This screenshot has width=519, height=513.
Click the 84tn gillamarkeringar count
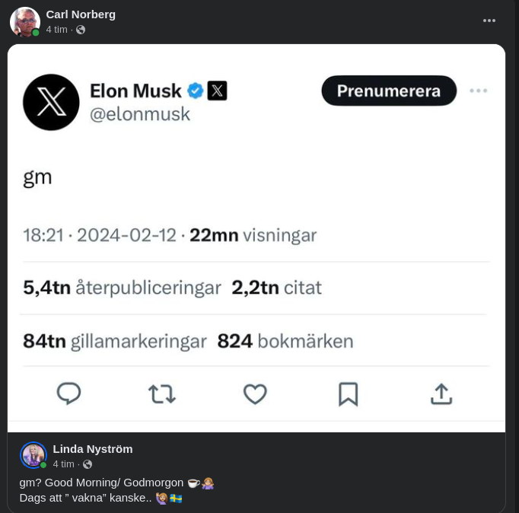click(114, 341)
